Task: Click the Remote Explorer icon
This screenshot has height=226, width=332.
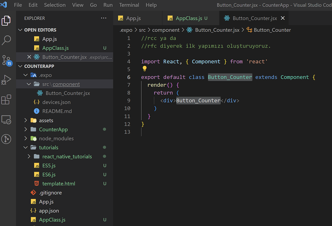Action: click(7, 119)
